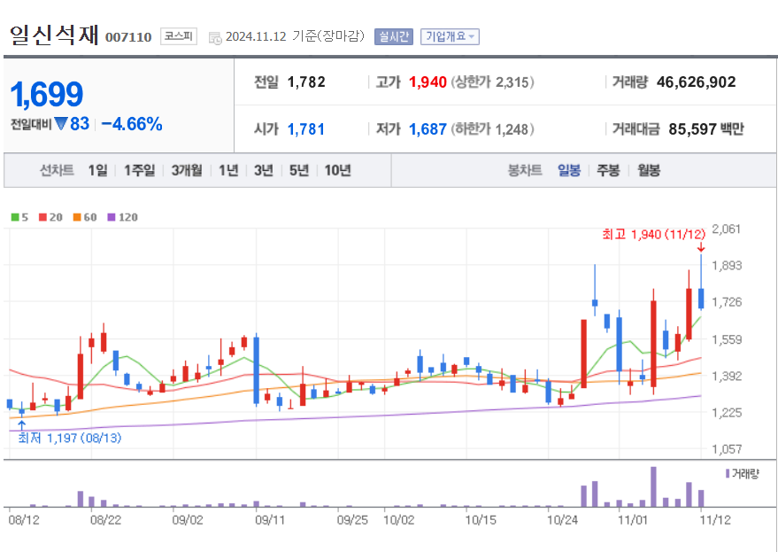Click the 전일 value 1,782
Screen dimensions: 778x552
tap(306, 82)
